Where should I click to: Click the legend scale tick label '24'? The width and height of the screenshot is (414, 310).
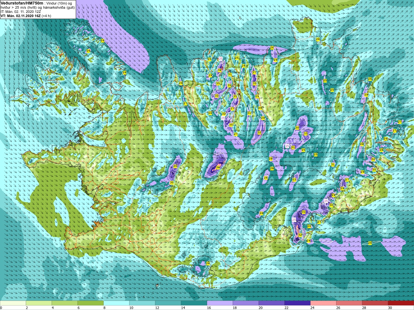coord(312,308)
